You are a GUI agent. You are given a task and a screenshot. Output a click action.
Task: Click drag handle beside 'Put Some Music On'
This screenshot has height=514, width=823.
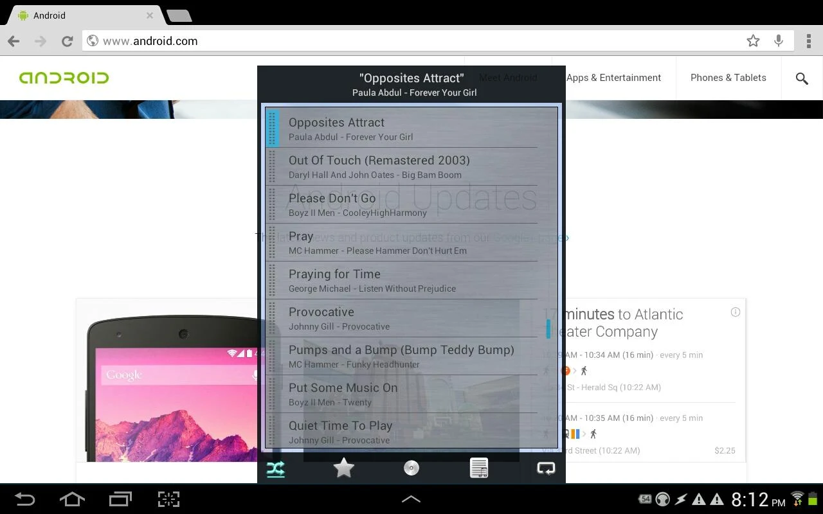[x=273, y=394]
